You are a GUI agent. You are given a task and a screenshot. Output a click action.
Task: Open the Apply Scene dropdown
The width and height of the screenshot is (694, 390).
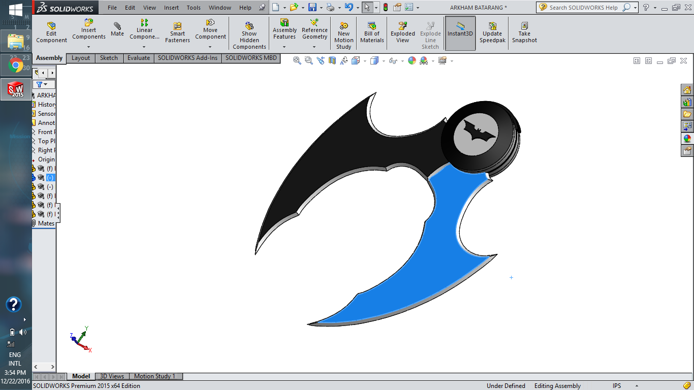tap(433, 61)
